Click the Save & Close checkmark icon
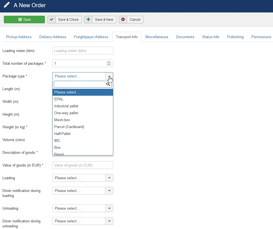The height and width of the screenshot is (229, 273). pyautogui.click(x=51, y=19)
